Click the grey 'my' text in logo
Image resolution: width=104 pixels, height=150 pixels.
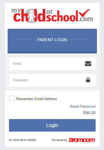tap(16, 11)
